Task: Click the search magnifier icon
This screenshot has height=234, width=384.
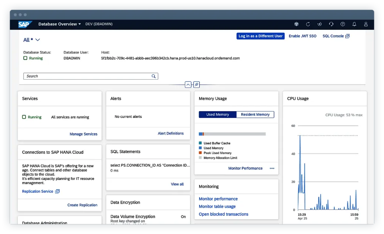Action: (x=154, y=76)
